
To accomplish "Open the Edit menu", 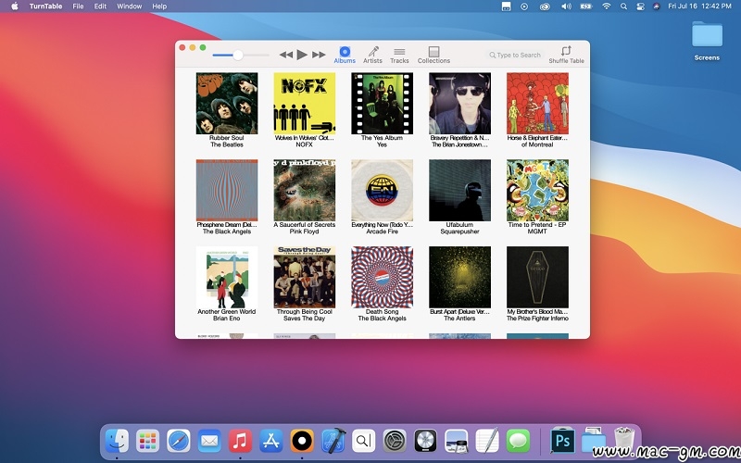I will (100, 6).
